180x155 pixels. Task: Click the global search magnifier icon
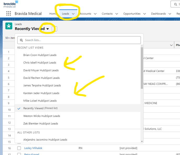pos(175,4)
